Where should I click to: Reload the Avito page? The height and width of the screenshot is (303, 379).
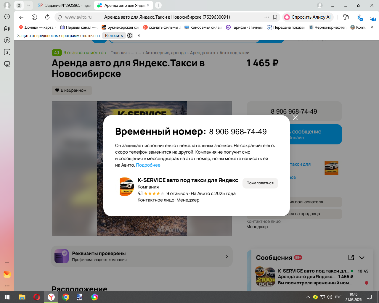click(47, 17)
